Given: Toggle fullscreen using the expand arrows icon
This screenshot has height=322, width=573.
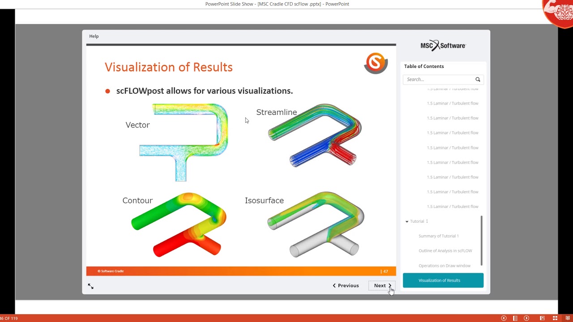Looking at the screenshot, I should [x=90, y=286].
